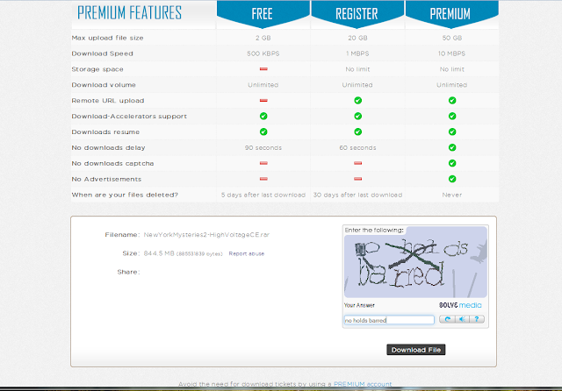Click the Solve Media logo
Image resolution: width=562 pixels, height=391 pixels.
(460, 305)
